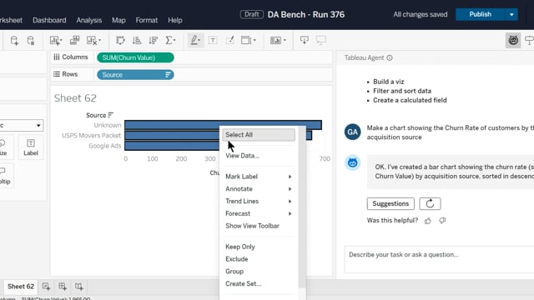Click the thumbs down feedback icon
This screenshot has height=300, width=534.
coord(442,221)
